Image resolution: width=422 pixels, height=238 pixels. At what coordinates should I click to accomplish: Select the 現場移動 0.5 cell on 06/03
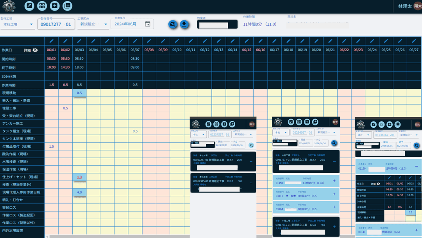tap(79, 93)
